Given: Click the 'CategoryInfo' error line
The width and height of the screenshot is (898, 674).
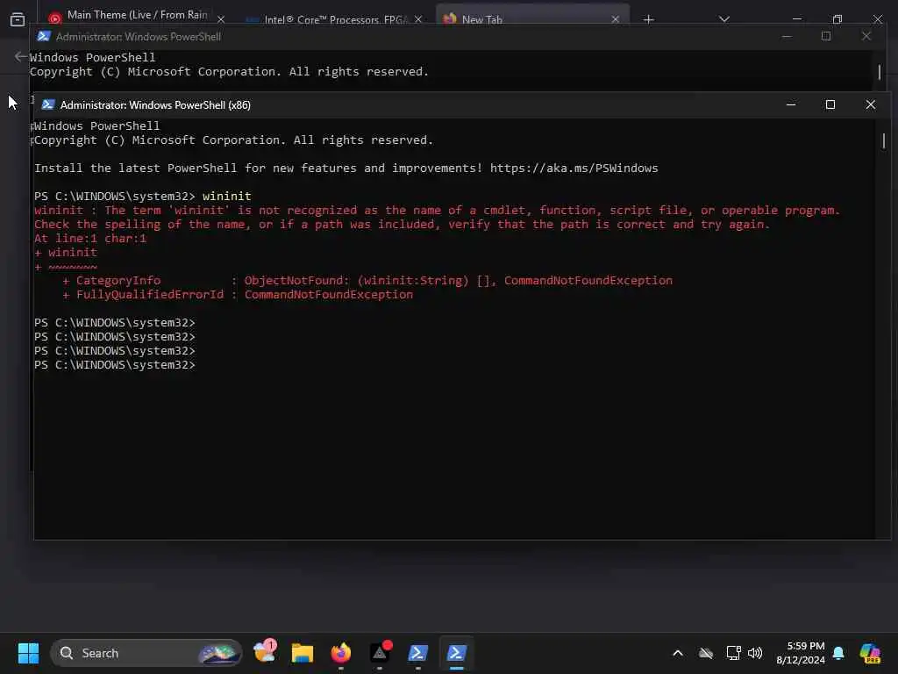Looking at the screenshot, I should coord(367,280).
